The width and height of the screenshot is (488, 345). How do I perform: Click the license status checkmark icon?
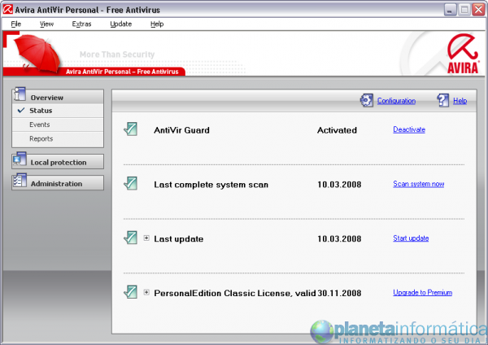130,292
